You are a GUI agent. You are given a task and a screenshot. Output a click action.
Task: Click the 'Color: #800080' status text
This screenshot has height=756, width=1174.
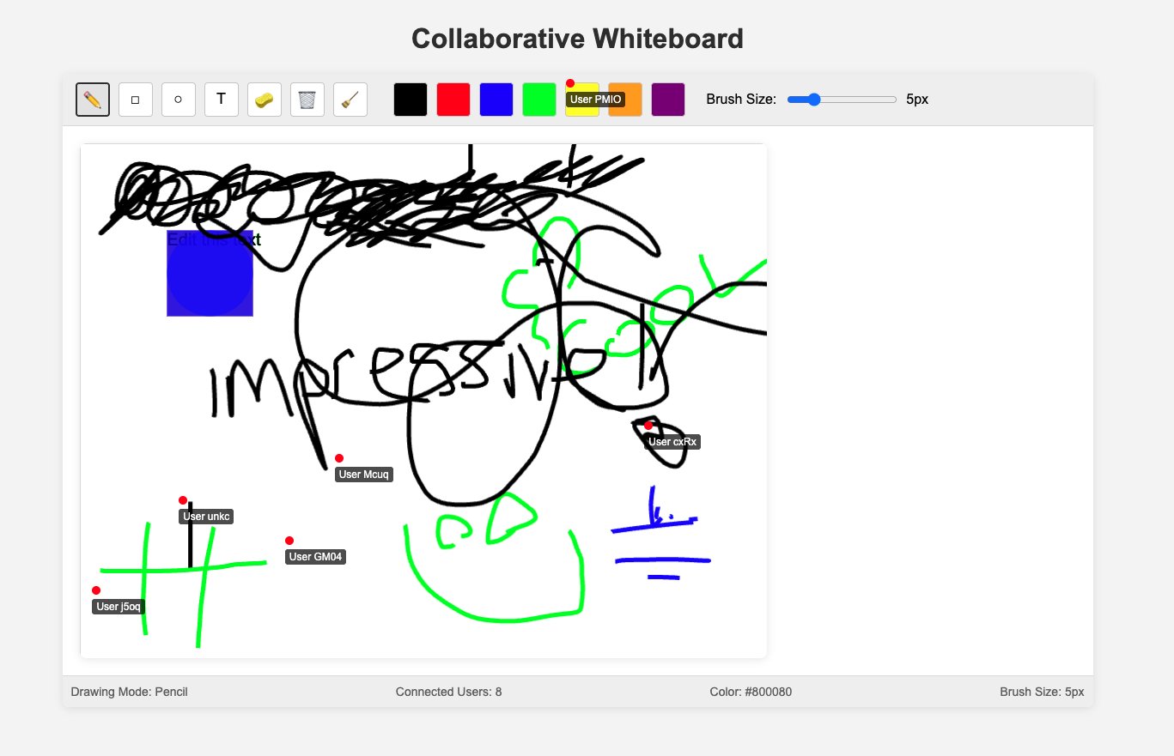pos(751,692)
